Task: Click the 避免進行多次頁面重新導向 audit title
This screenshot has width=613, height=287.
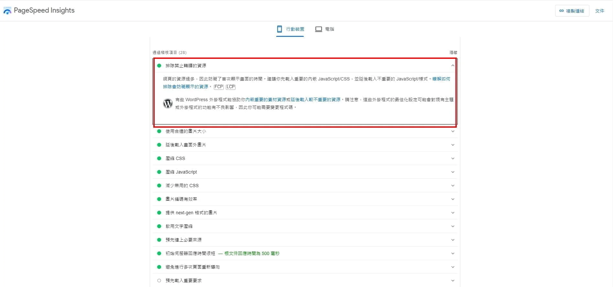Action: coord(192,267)
